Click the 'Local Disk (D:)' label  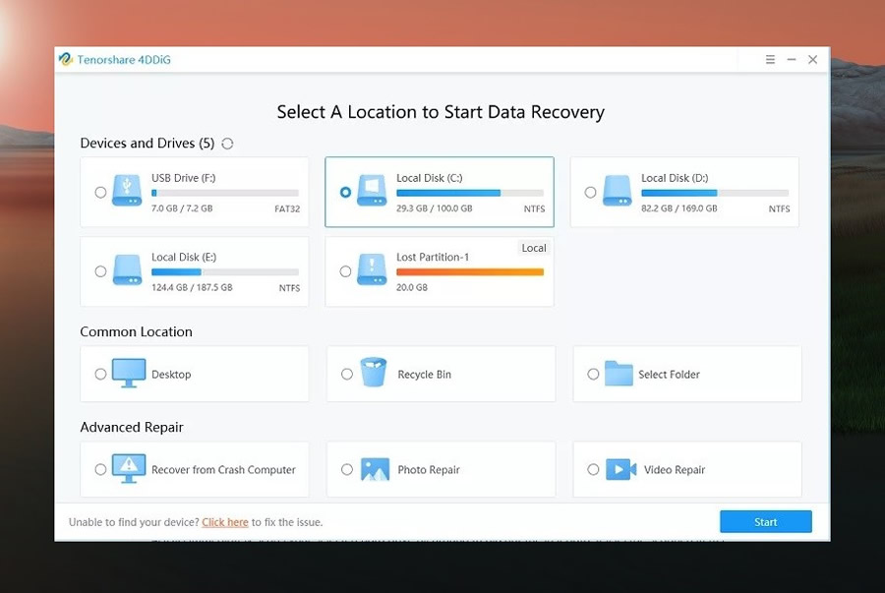[675, 178]
